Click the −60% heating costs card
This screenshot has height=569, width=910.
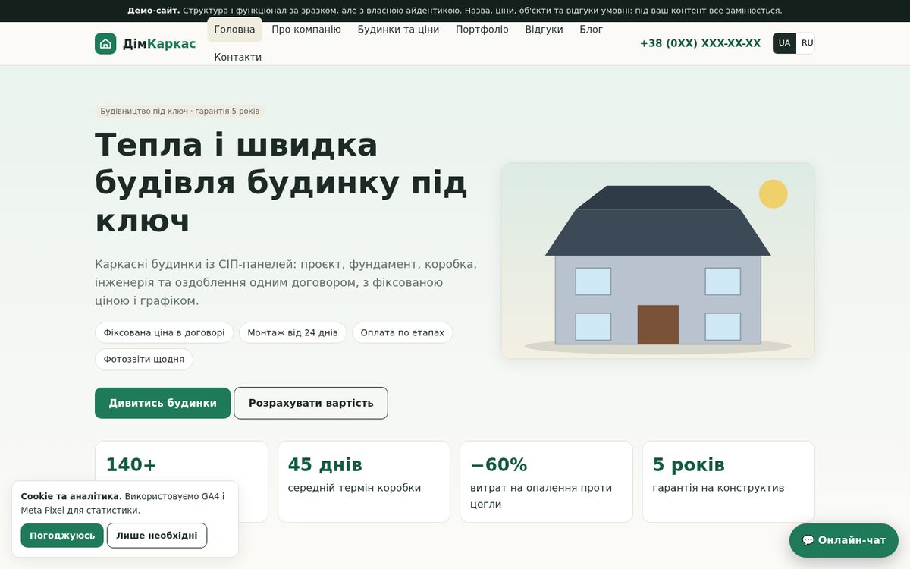[546, 482]
